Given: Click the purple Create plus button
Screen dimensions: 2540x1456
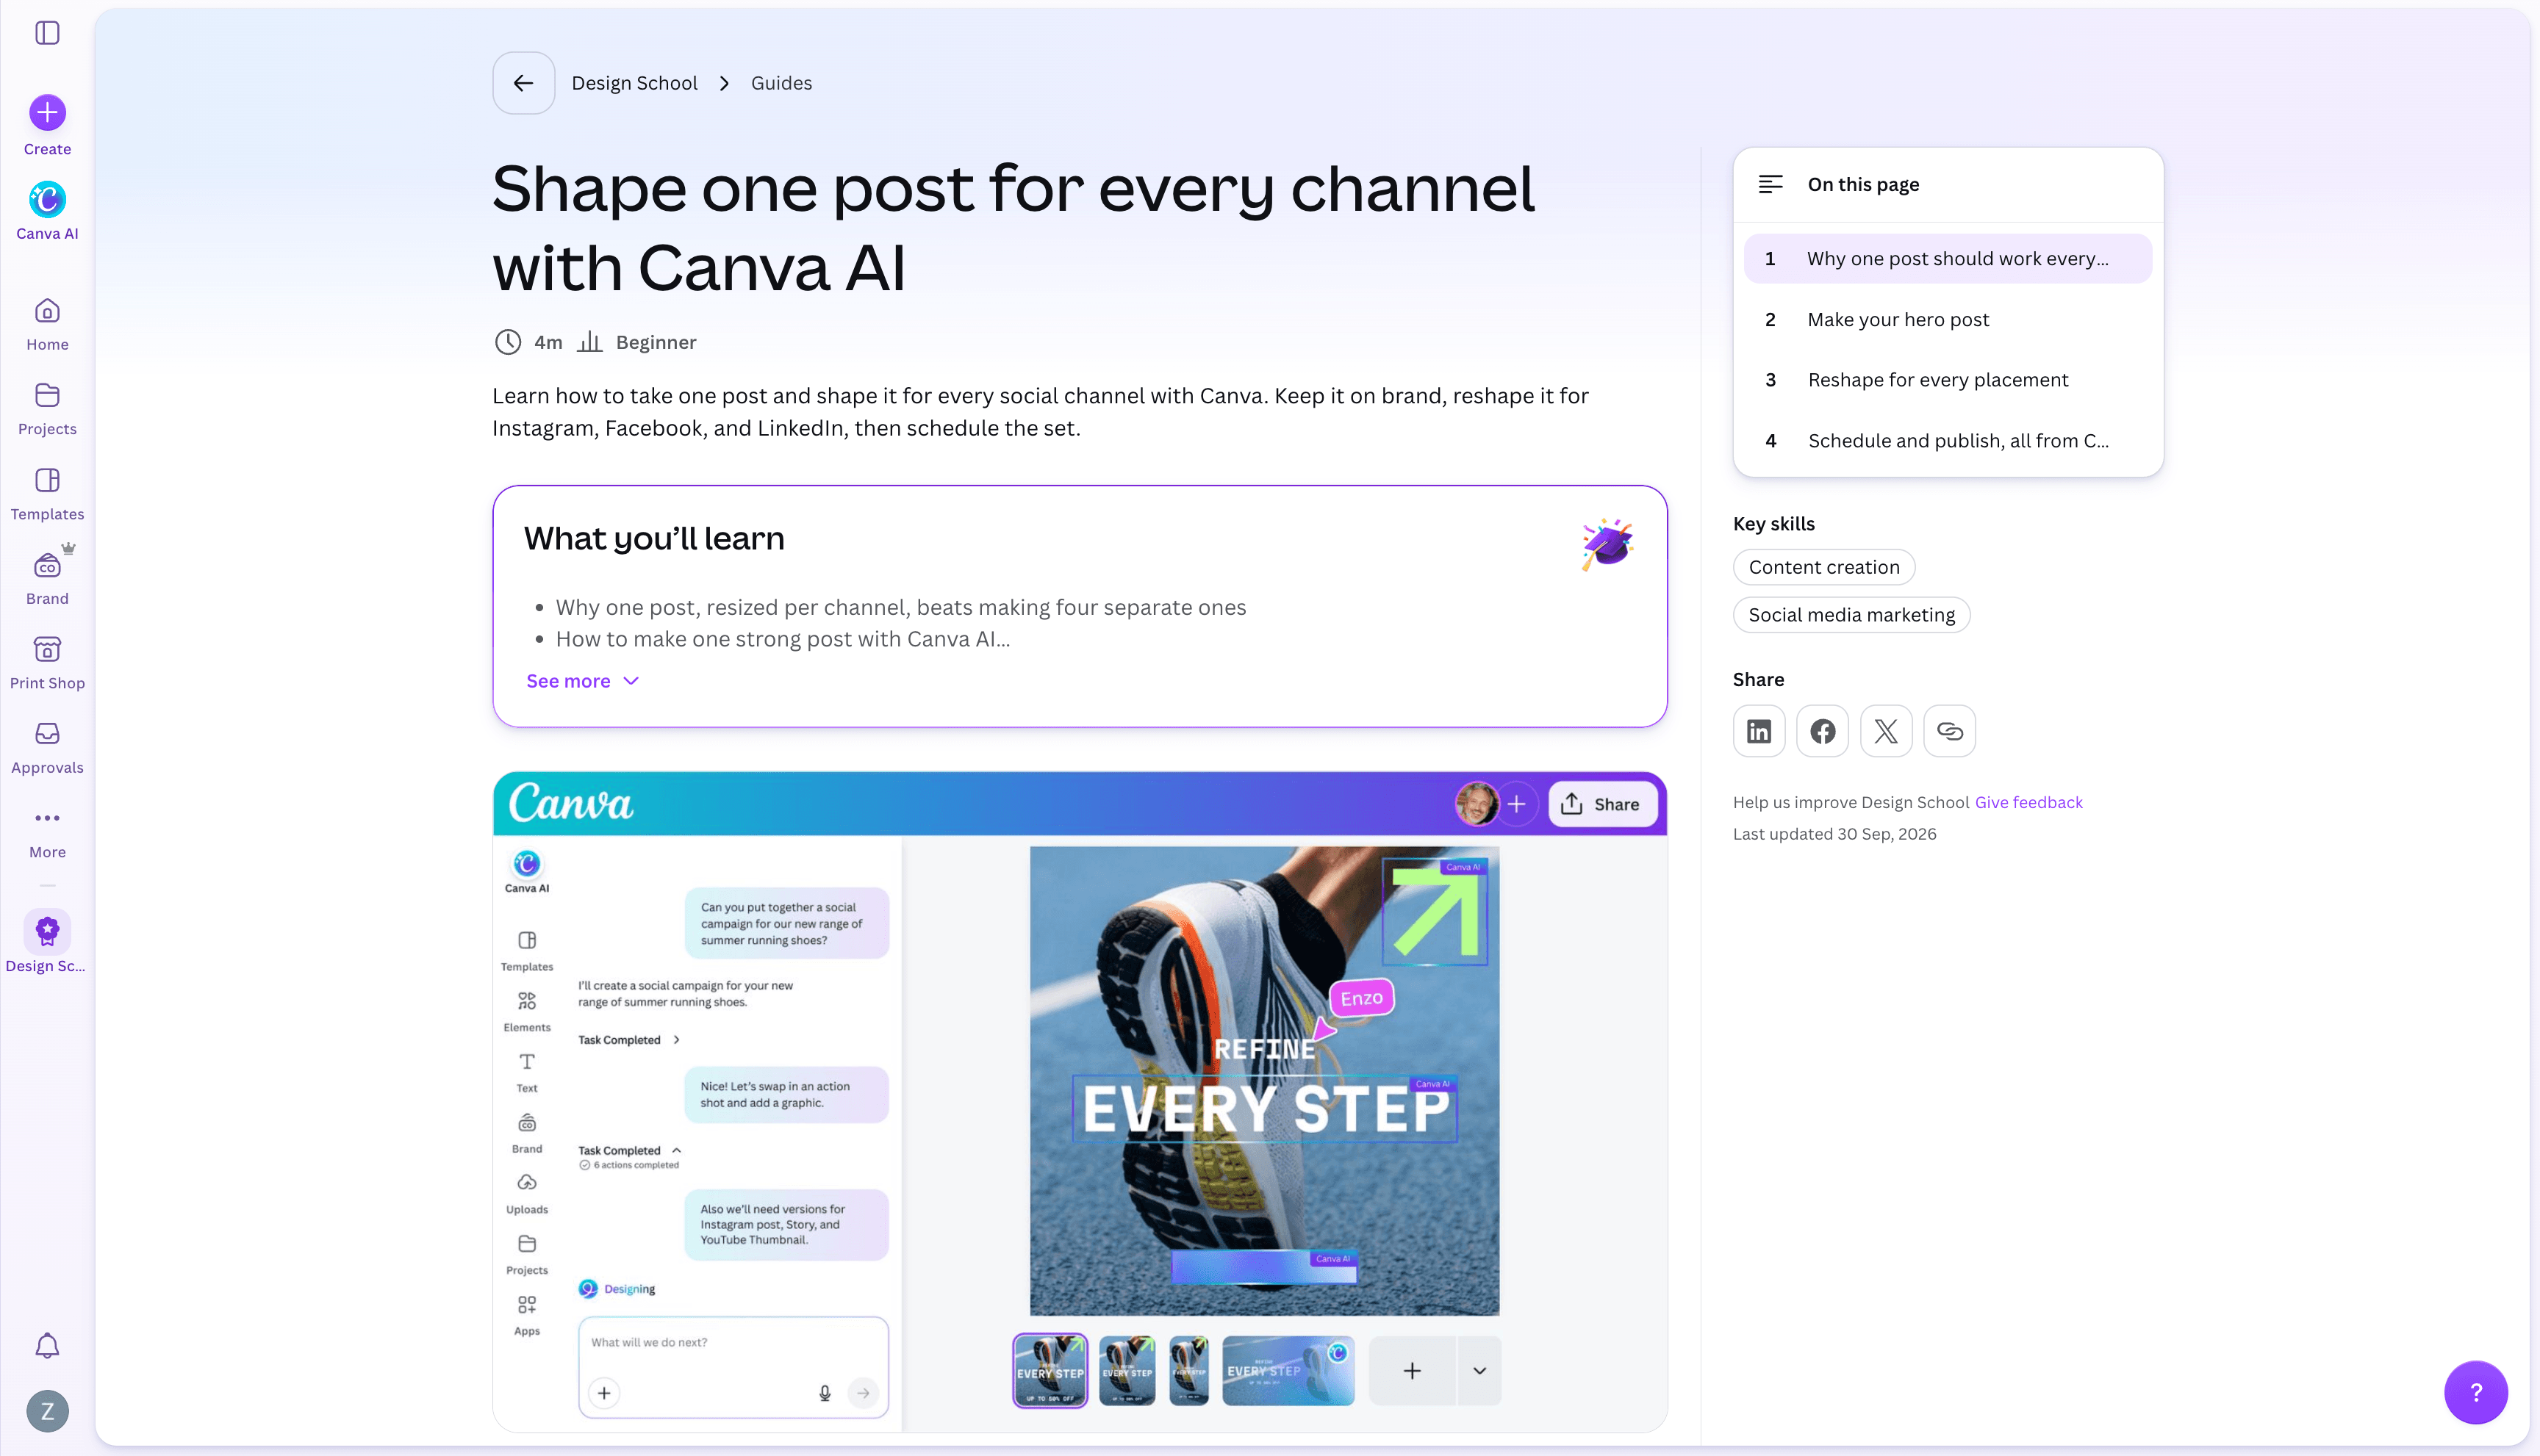Looking at the screenshot, I should (47, 113).
